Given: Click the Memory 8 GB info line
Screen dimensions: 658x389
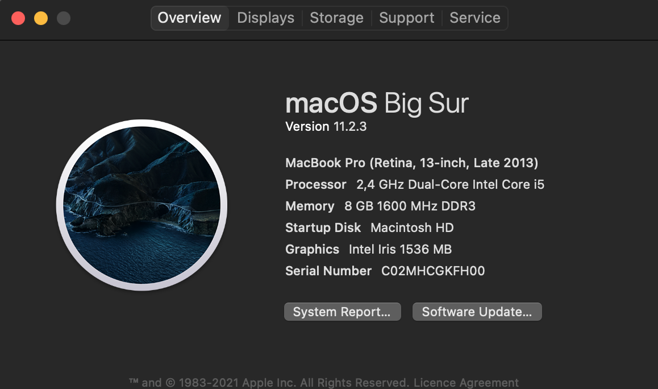Looking at the screenshot, I should (x=380, y=206).
